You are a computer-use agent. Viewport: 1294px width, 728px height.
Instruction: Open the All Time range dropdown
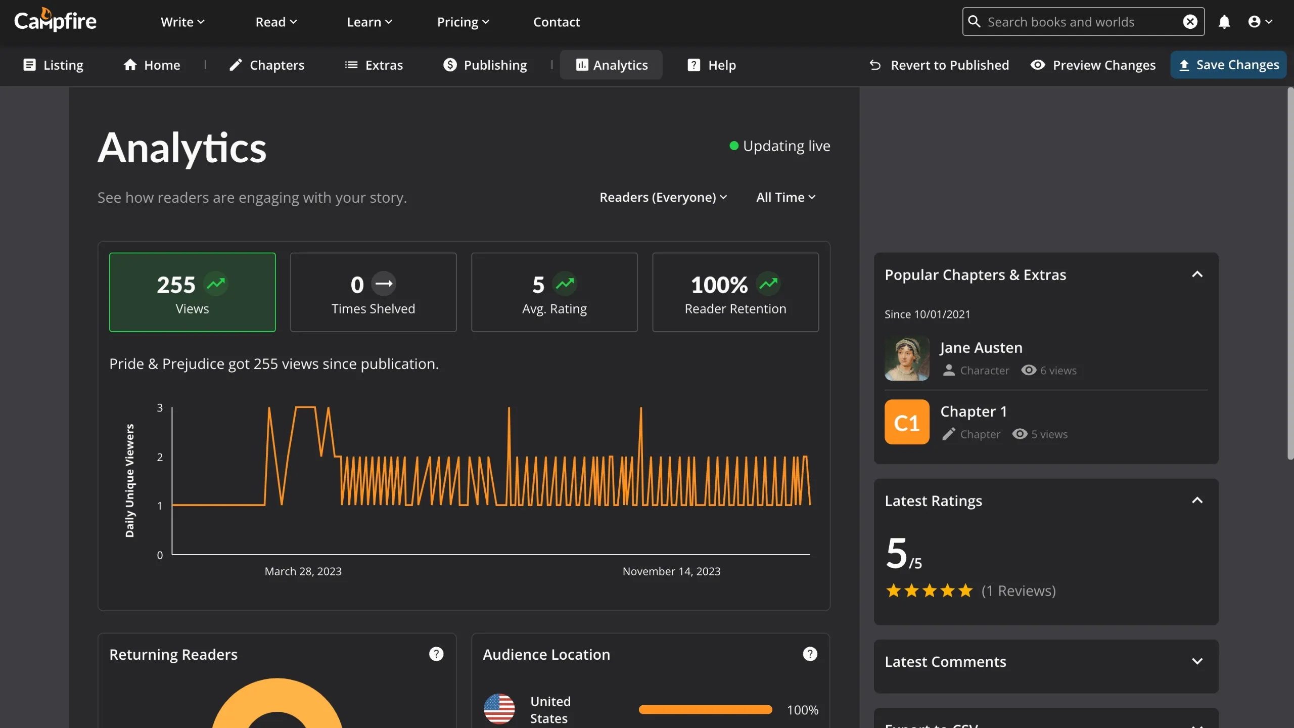785,197
